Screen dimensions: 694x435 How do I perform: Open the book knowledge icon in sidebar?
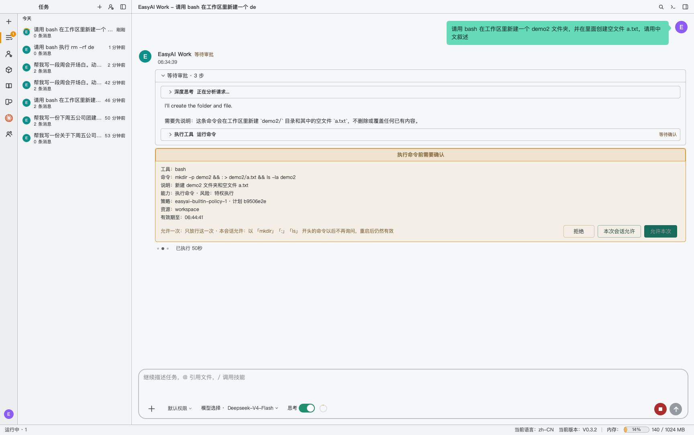point(8,86)
